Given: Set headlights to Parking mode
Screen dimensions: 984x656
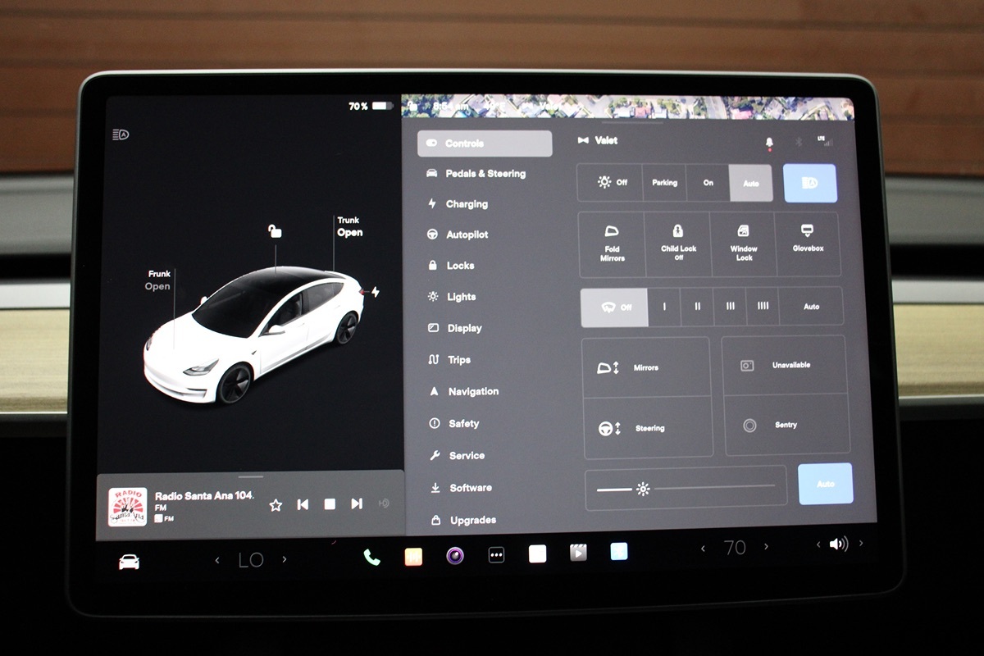Looking at the screenshot, I should [x=664, y=183].
